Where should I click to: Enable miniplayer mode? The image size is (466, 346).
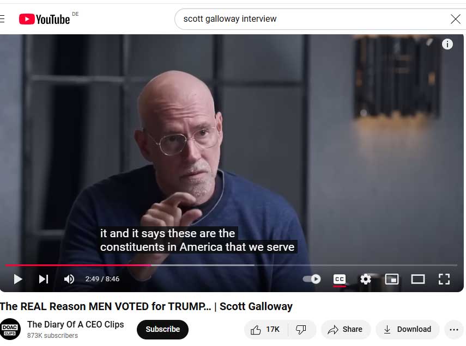coord(392,279)
